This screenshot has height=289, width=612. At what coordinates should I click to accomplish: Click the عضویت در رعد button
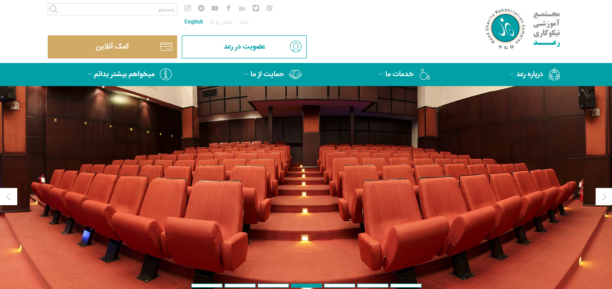244,47
